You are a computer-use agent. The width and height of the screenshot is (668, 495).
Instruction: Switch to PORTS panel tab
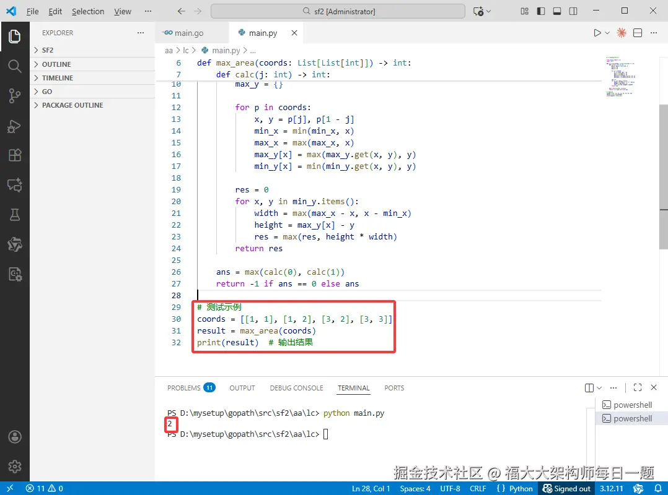click(x=394, y=388)
